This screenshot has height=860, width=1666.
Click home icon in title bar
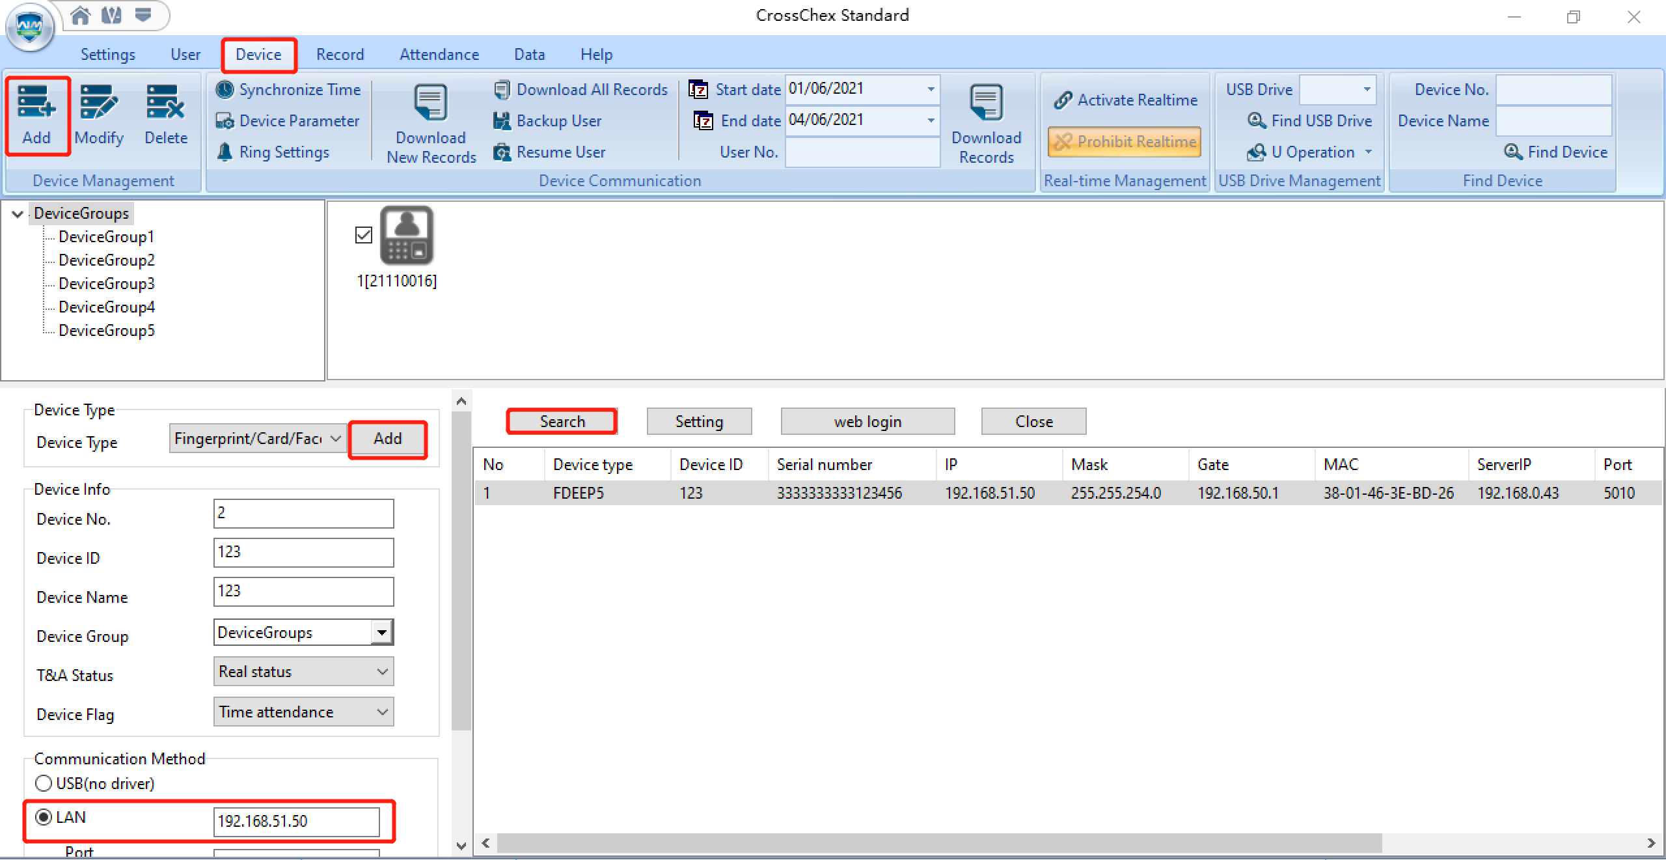pos(81,15)
